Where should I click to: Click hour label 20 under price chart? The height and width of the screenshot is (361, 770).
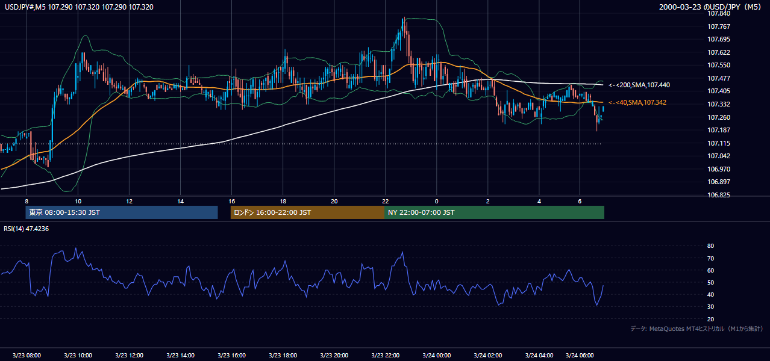334,201
